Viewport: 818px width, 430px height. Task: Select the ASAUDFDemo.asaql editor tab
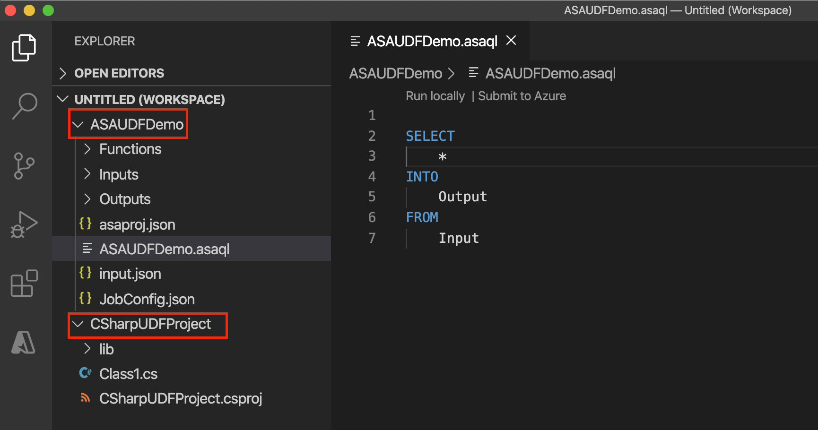coord(431,41)
